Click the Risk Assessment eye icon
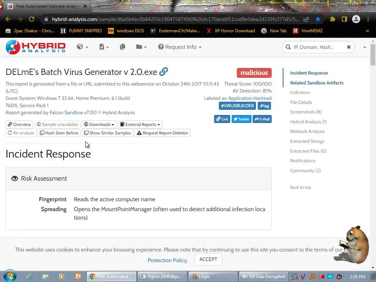The height and width of the screenshot is (282, 376). click(15, 178)
